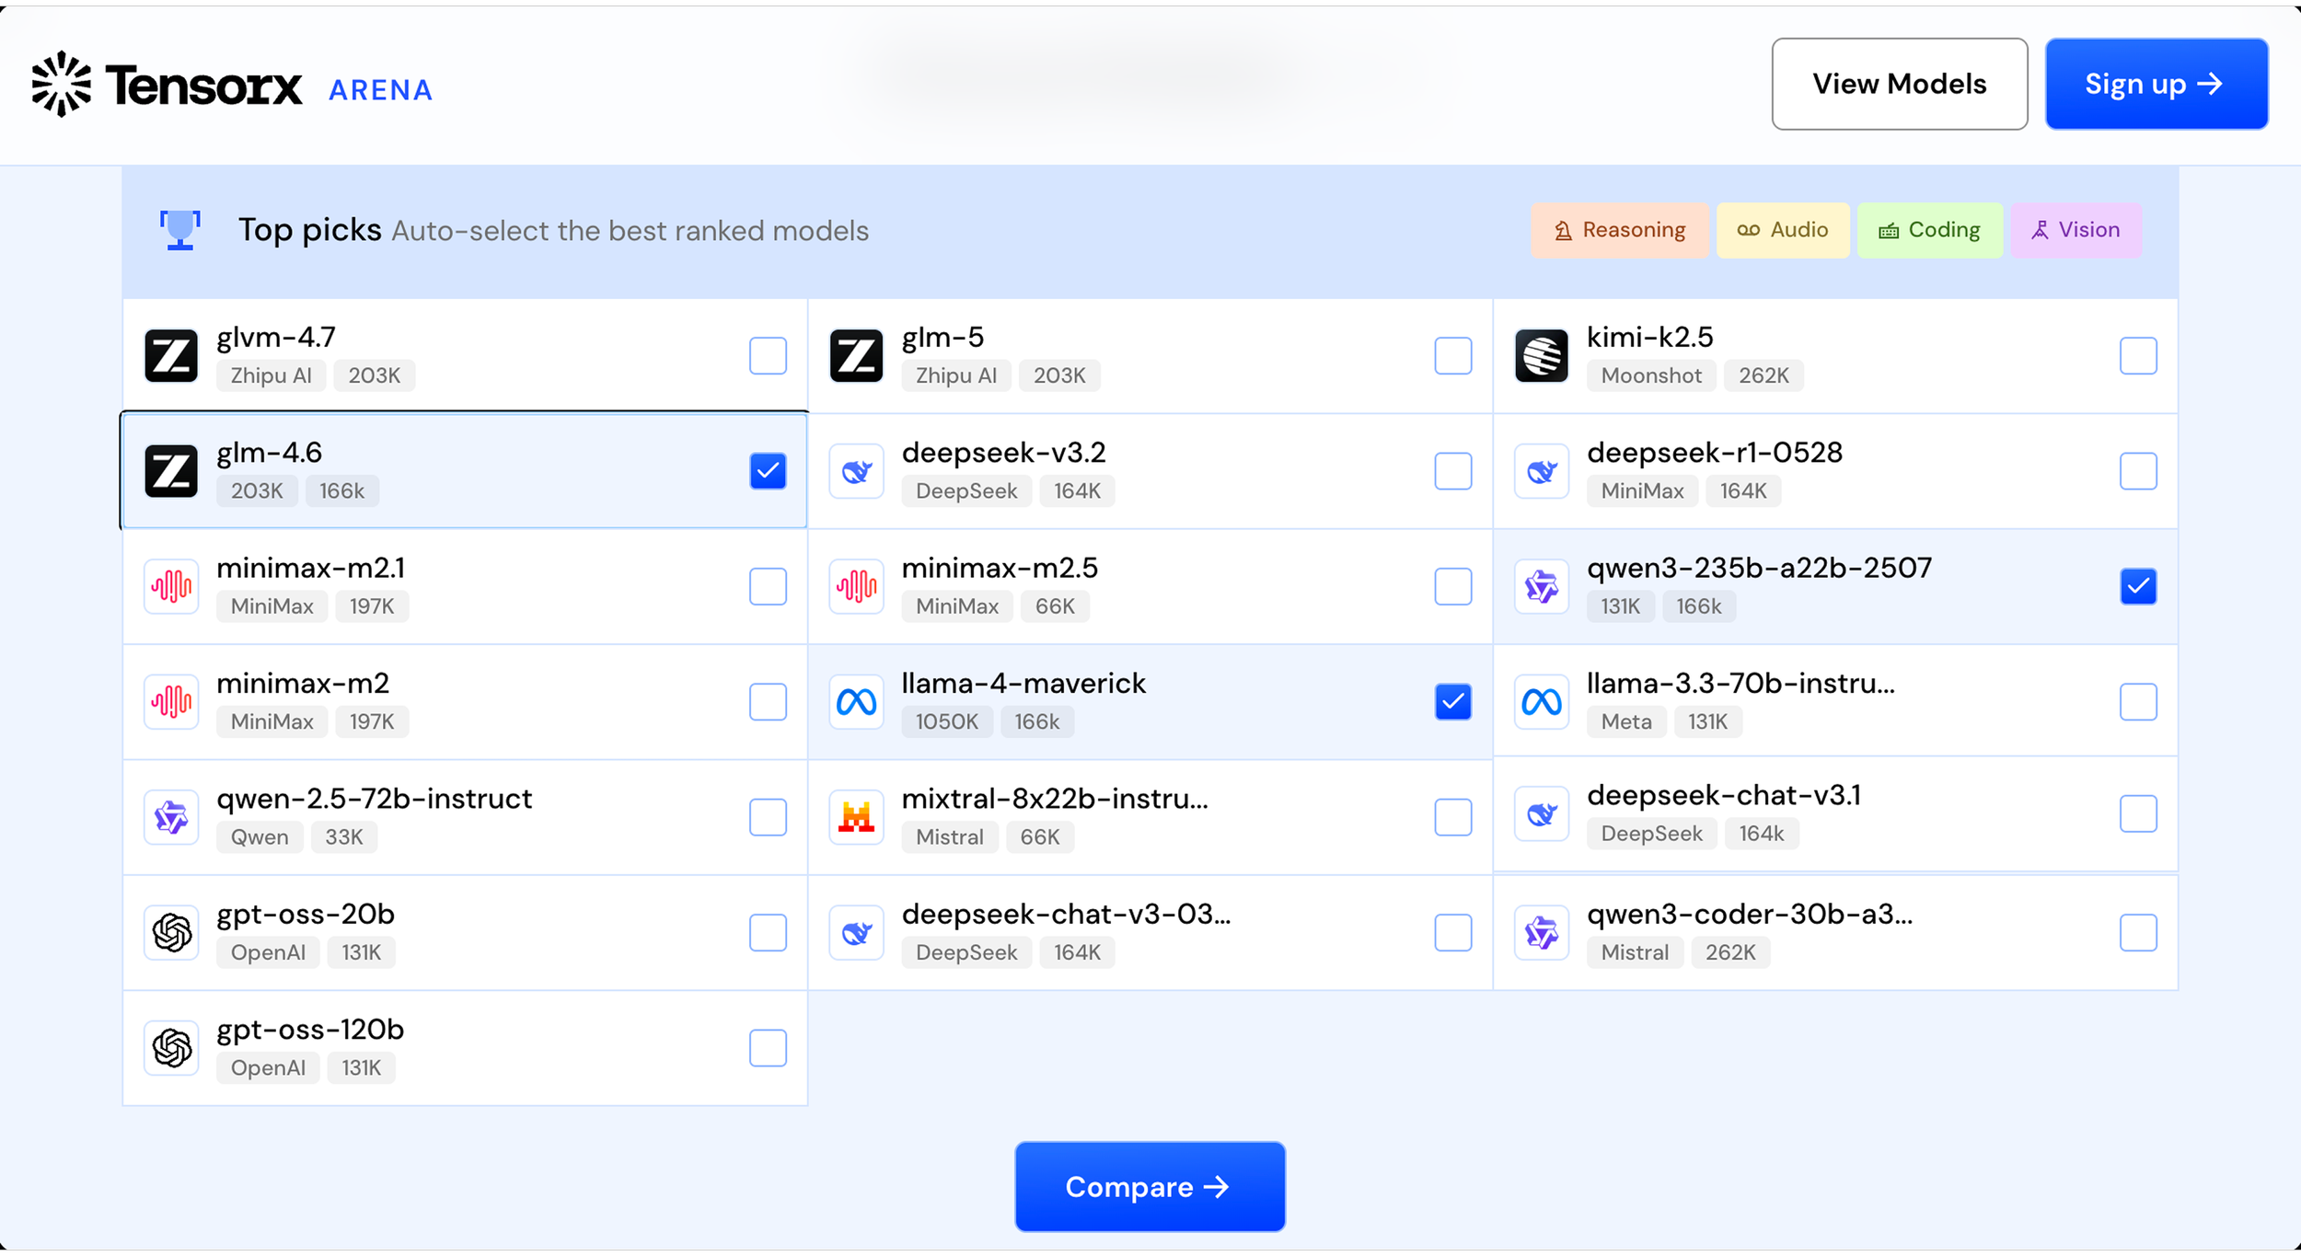Click the waveform logo beside minimax-m2.1

click(171, 586)
